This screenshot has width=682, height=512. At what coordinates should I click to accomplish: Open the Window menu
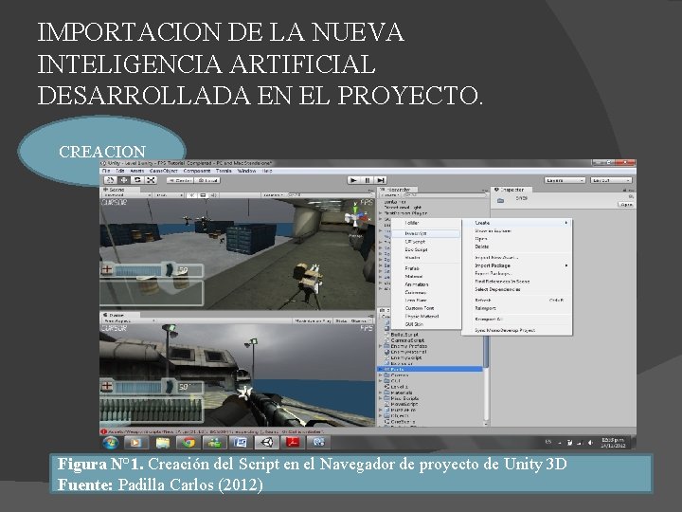[x=246, y=171]
